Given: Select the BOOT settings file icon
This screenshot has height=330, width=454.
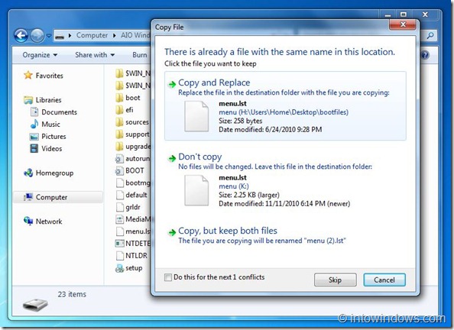Looking at the screenshot, I should tap(119, 171).
